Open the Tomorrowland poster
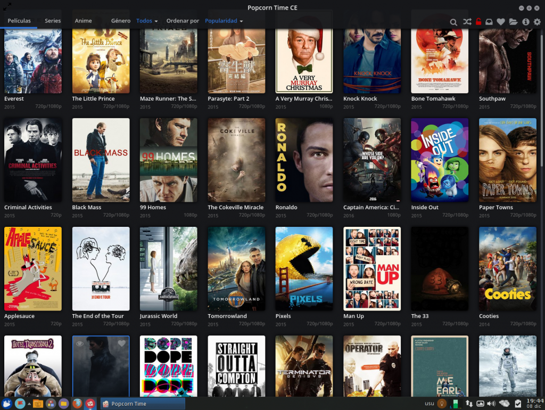Screen dimensions: 545x410 point(236,269)
